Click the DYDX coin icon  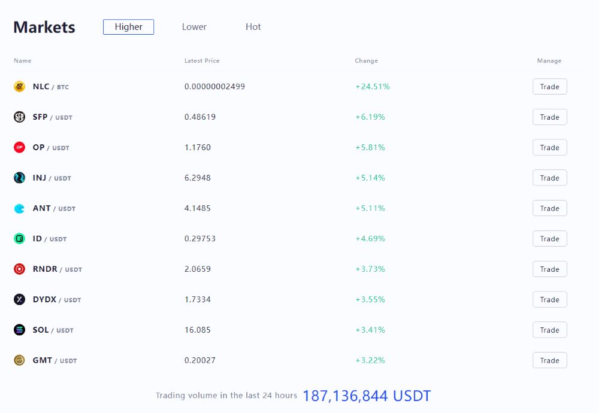pyautogui.click(x=20, y=299)
